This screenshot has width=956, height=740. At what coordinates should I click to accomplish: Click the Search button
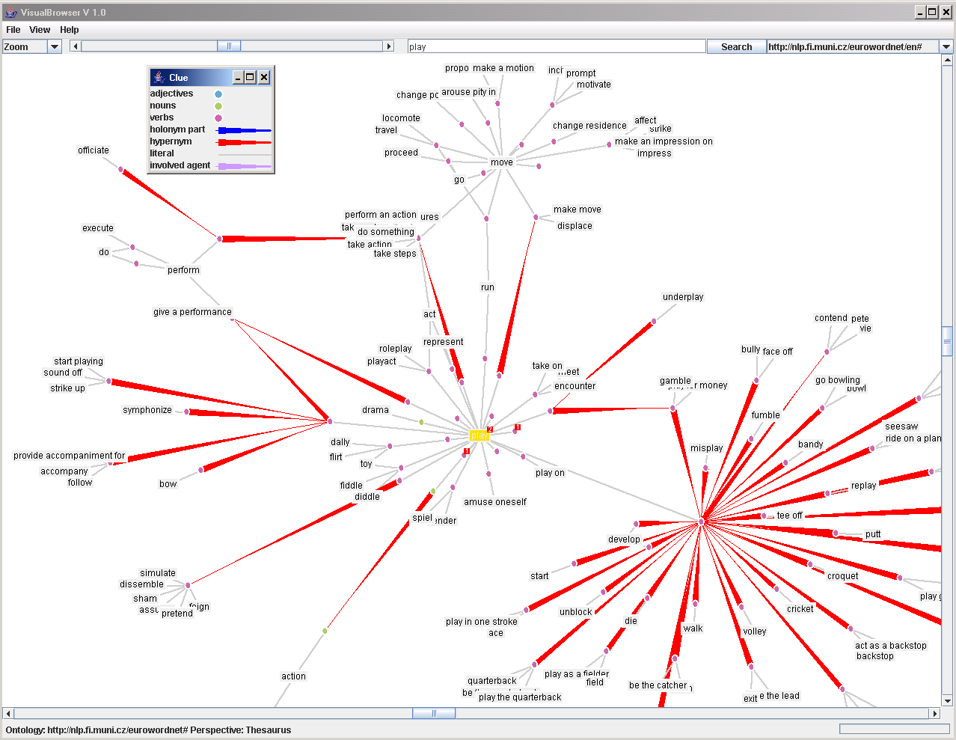[x=736, y=46]
